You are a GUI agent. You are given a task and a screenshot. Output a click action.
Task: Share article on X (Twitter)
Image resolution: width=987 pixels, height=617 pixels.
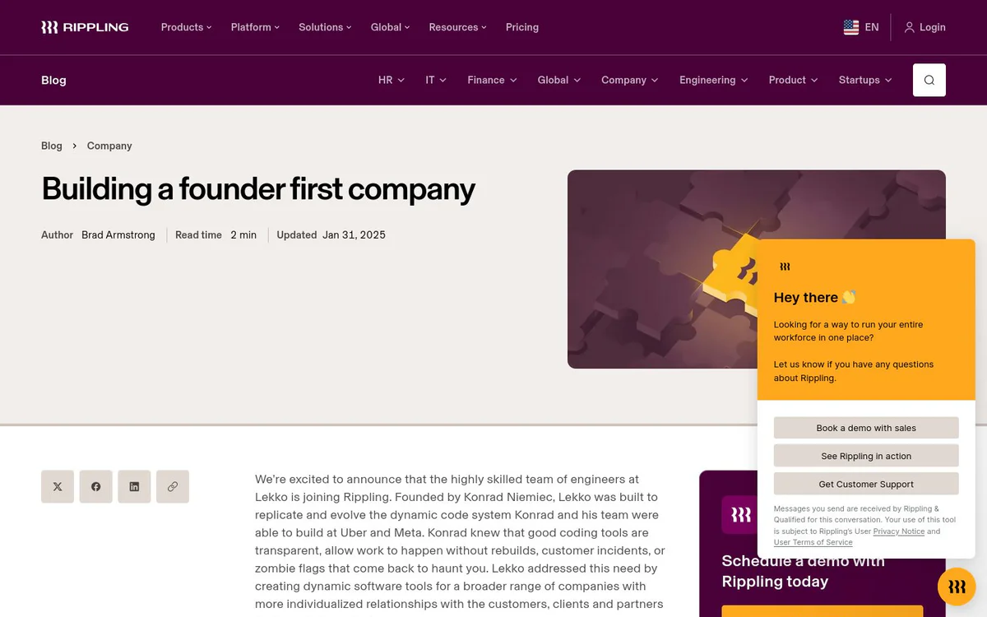pos(58,486)
